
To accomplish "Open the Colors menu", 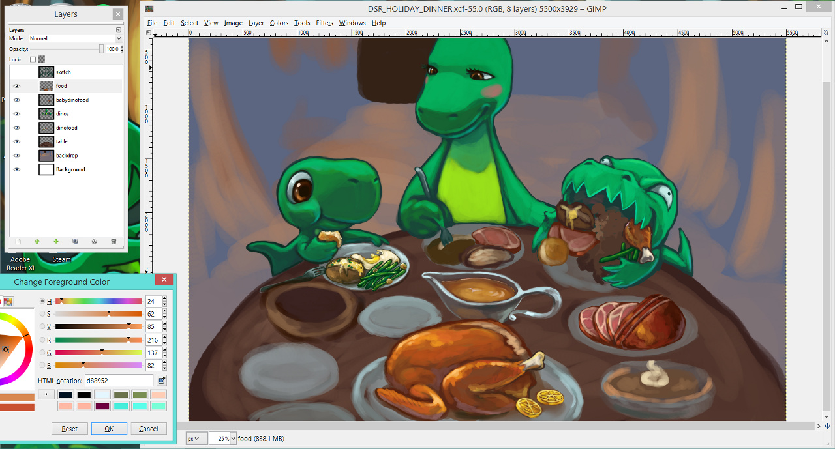I will click(x=279, y=23).
